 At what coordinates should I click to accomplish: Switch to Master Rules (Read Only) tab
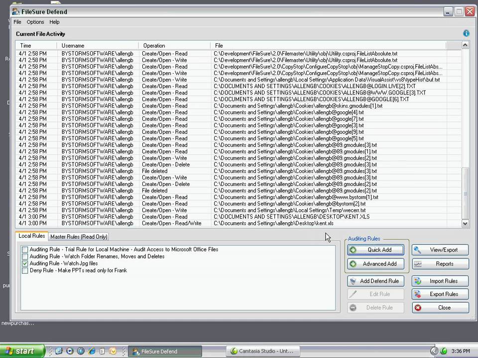coord(79,237)
